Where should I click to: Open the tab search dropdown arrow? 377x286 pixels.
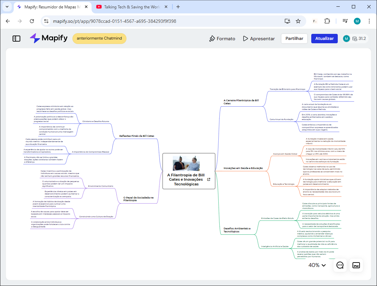[x=7, y=7]
